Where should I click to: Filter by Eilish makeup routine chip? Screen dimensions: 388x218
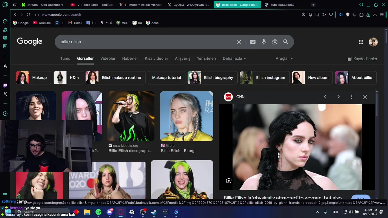[x=115, y=78]
